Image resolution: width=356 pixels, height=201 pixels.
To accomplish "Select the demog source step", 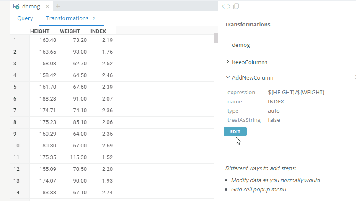I will [241, 45].
